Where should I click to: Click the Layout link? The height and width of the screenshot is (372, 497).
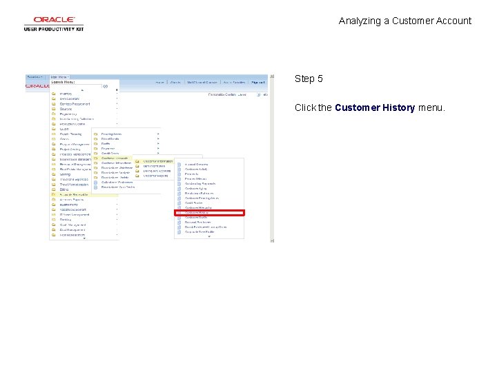[x=242, y=94]
